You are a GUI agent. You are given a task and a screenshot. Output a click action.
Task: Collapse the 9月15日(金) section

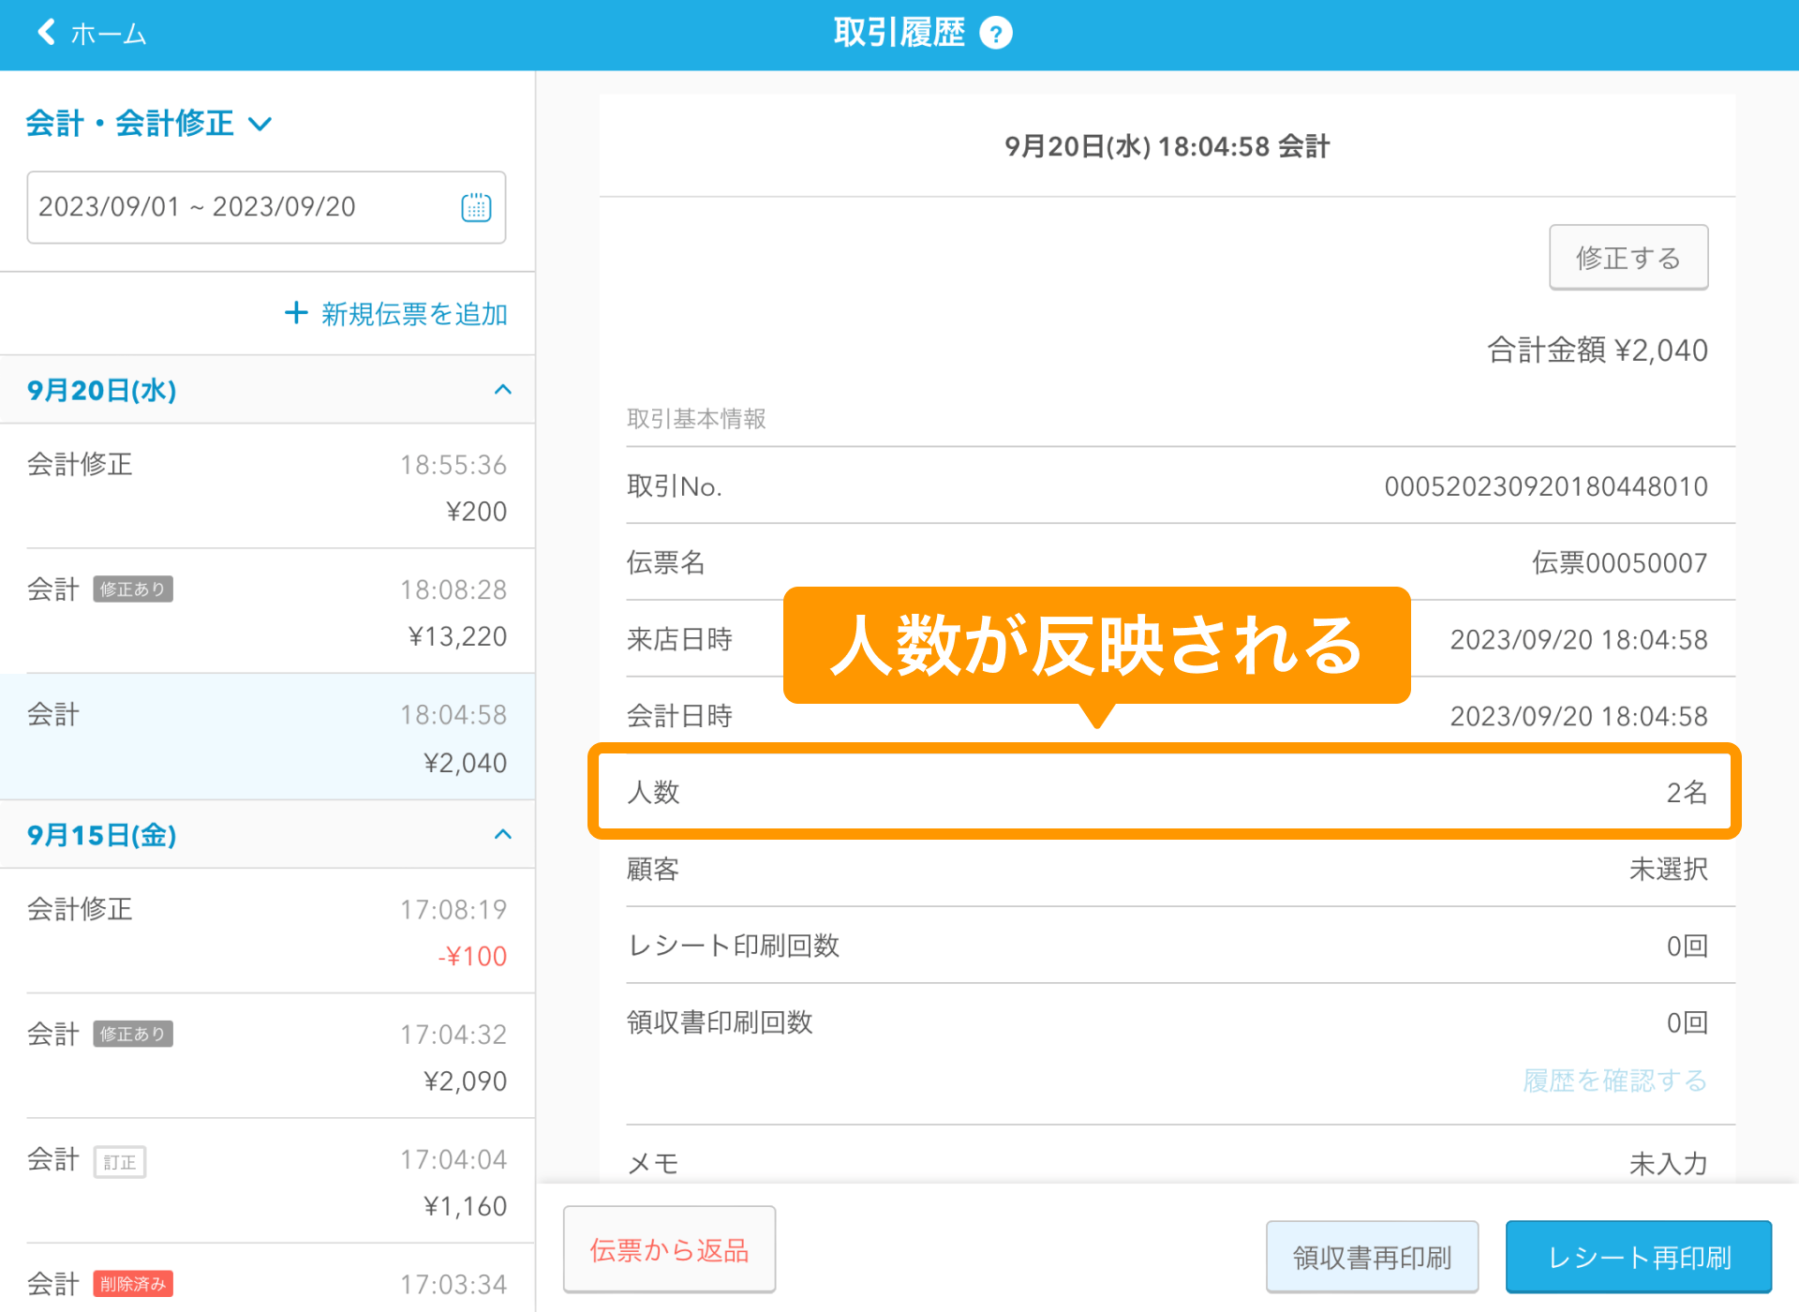(503, 834)
